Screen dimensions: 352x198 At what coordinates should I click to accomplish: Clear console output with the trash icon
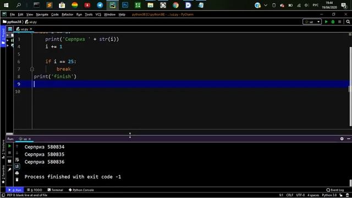pos(17,180)
